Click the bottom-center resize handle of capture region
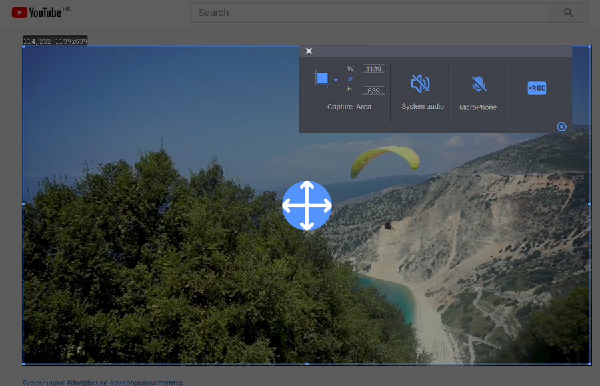The width and height of the screenshot is (600, 386). [x=307, y=364]
